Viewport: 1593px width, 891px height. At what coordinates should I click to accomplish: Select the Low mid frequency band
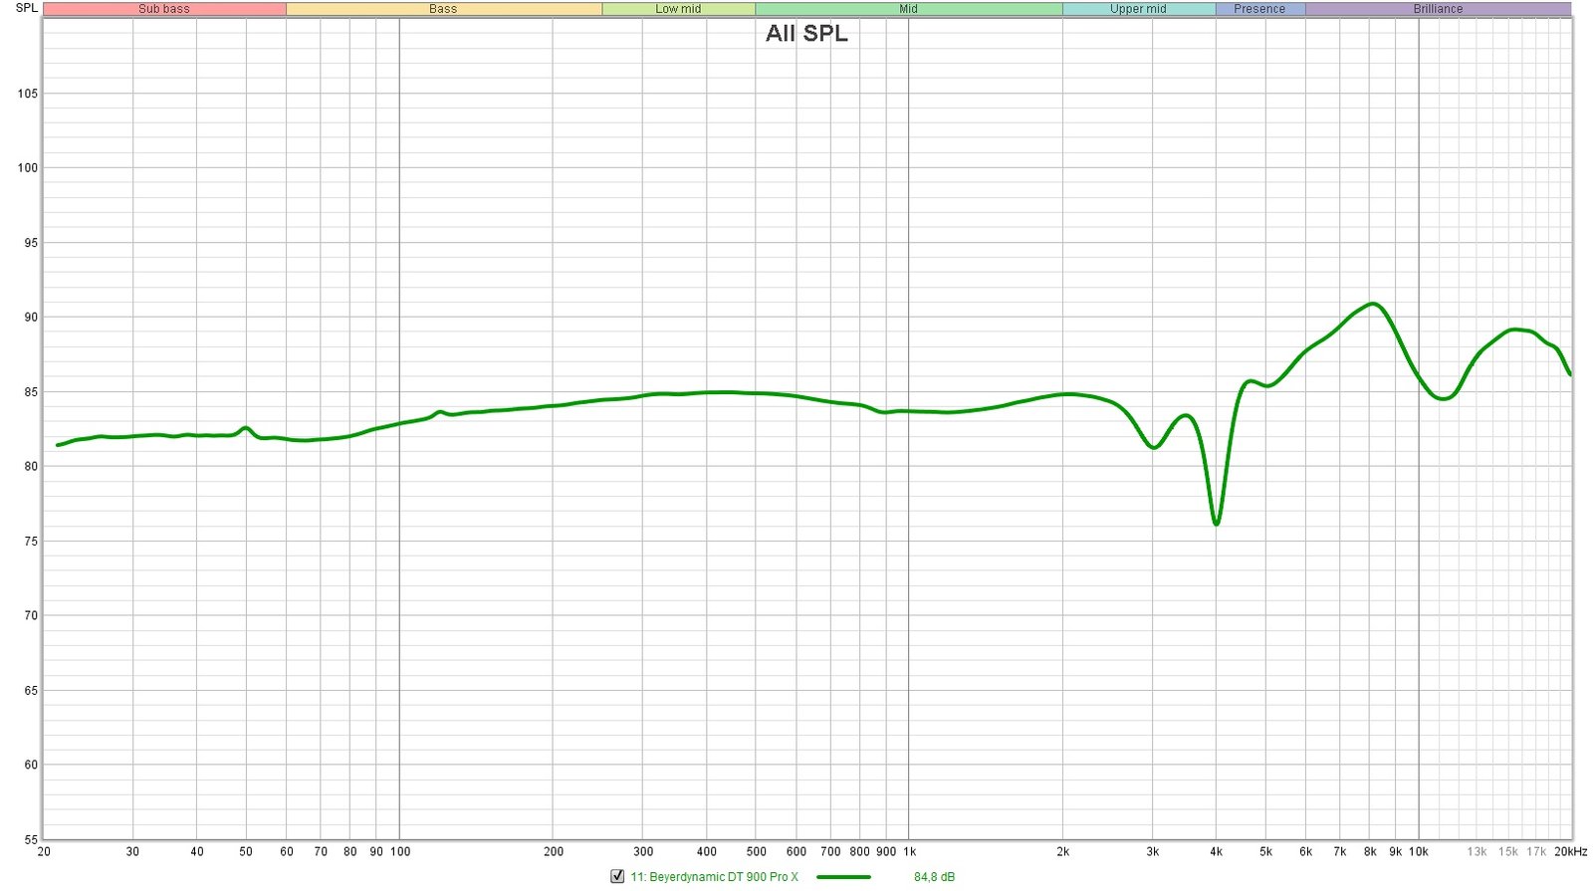click(678, 9)
